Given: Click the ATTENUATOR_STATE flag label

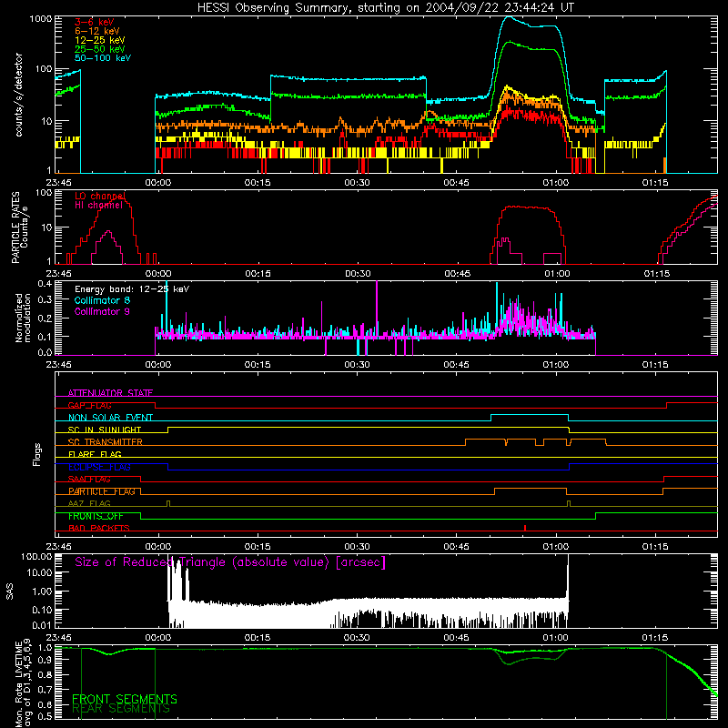Looking at the screenshot, I should pyautogui.click(x=110, y=393).
